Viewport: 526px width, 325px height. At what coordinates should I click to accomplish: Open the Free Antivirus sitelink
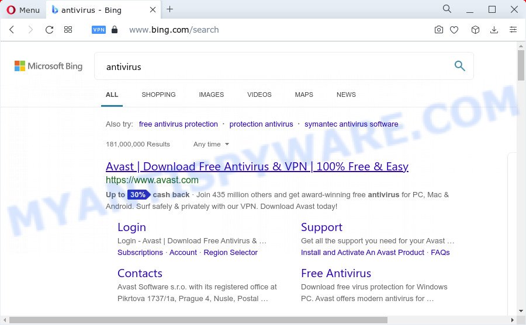coord(336,273)
